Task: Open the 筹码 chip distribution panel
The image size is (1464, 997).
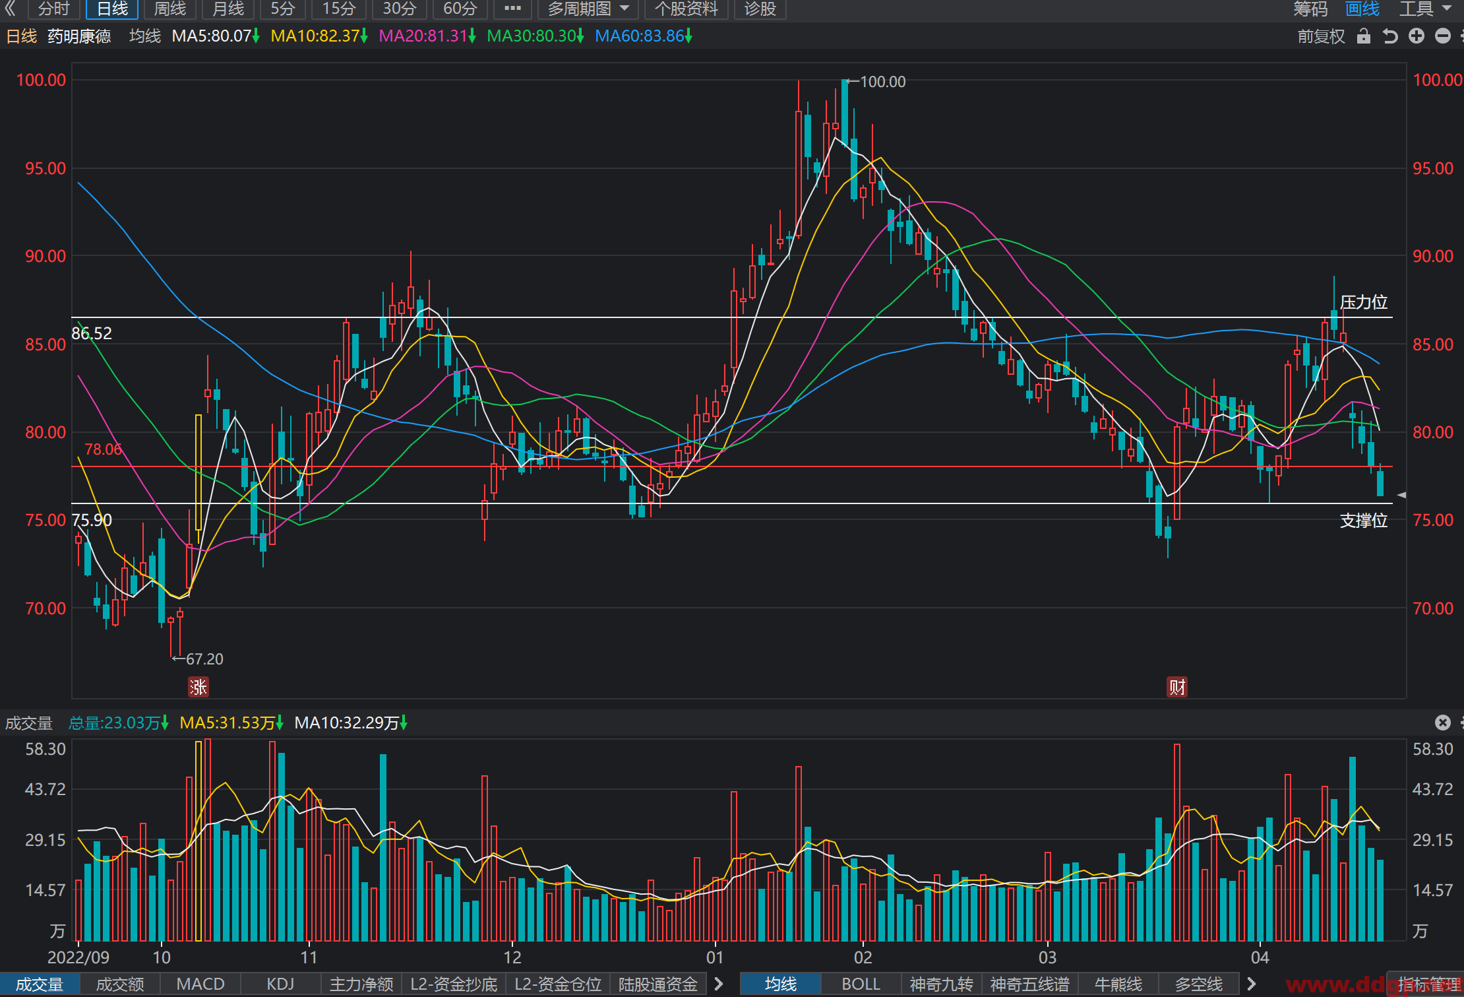Action: (x=1310, y=9)
